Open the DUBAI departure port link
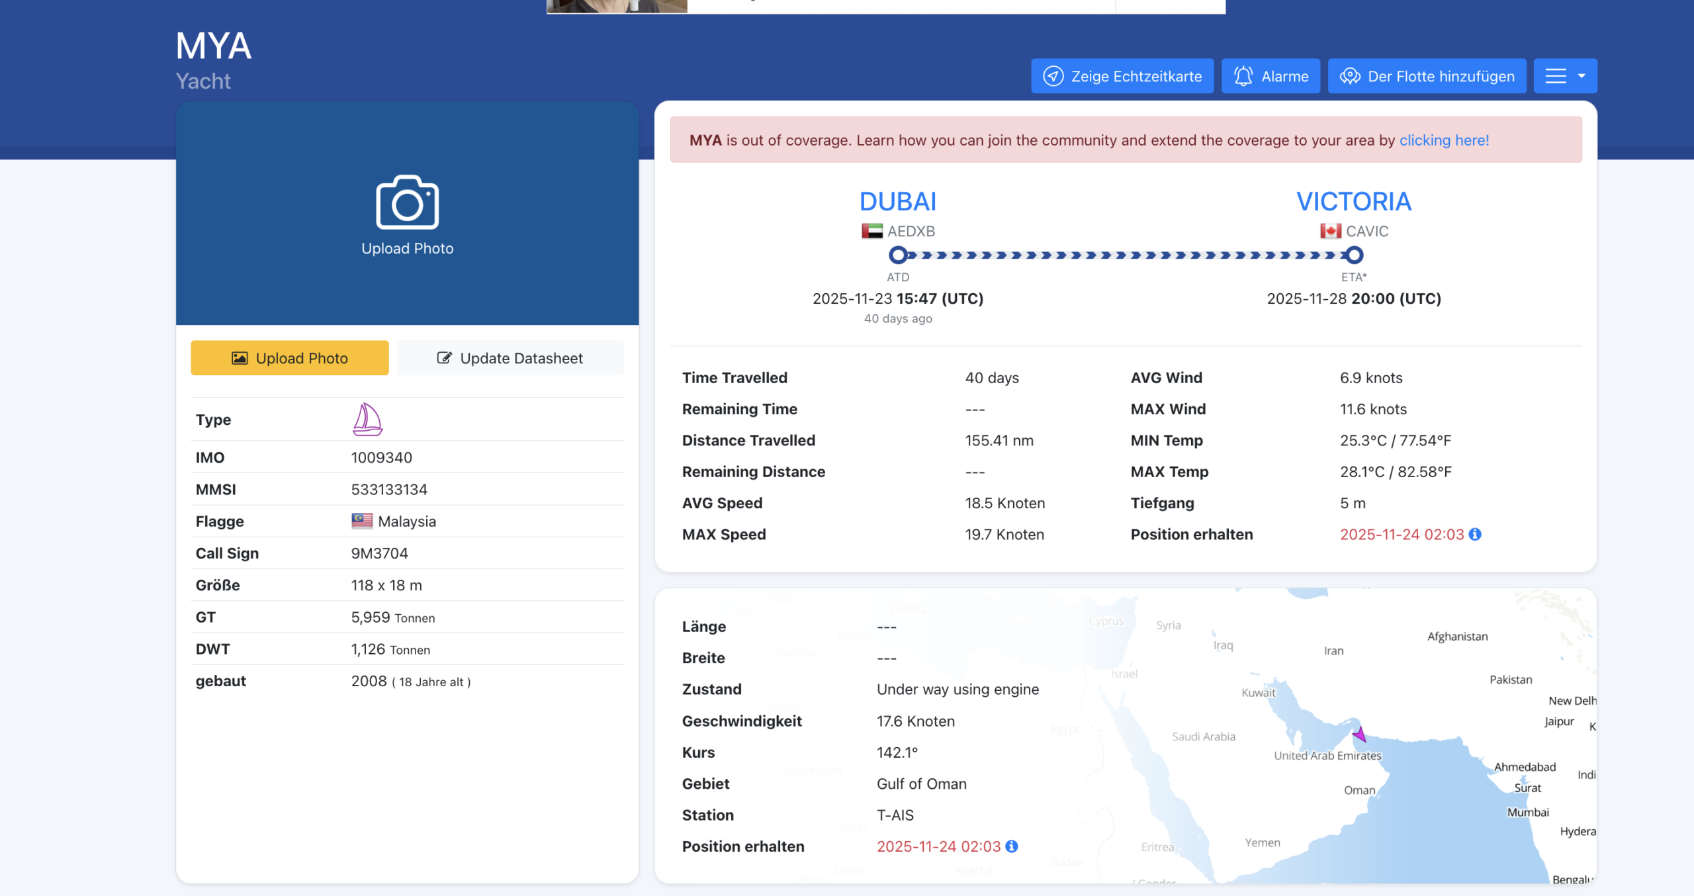 point(897,201)
